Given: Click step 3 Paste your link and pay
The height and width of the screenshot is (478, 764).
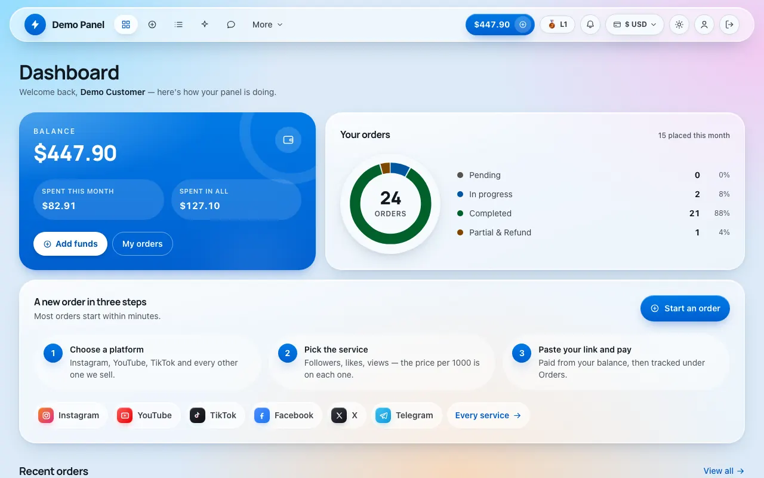Looking at the screenshot, I should tap(616, 362).
